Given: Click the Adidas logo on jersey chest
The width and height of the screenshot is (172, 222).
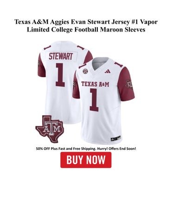Looking at the screenshot, I should tap(108, 71).
